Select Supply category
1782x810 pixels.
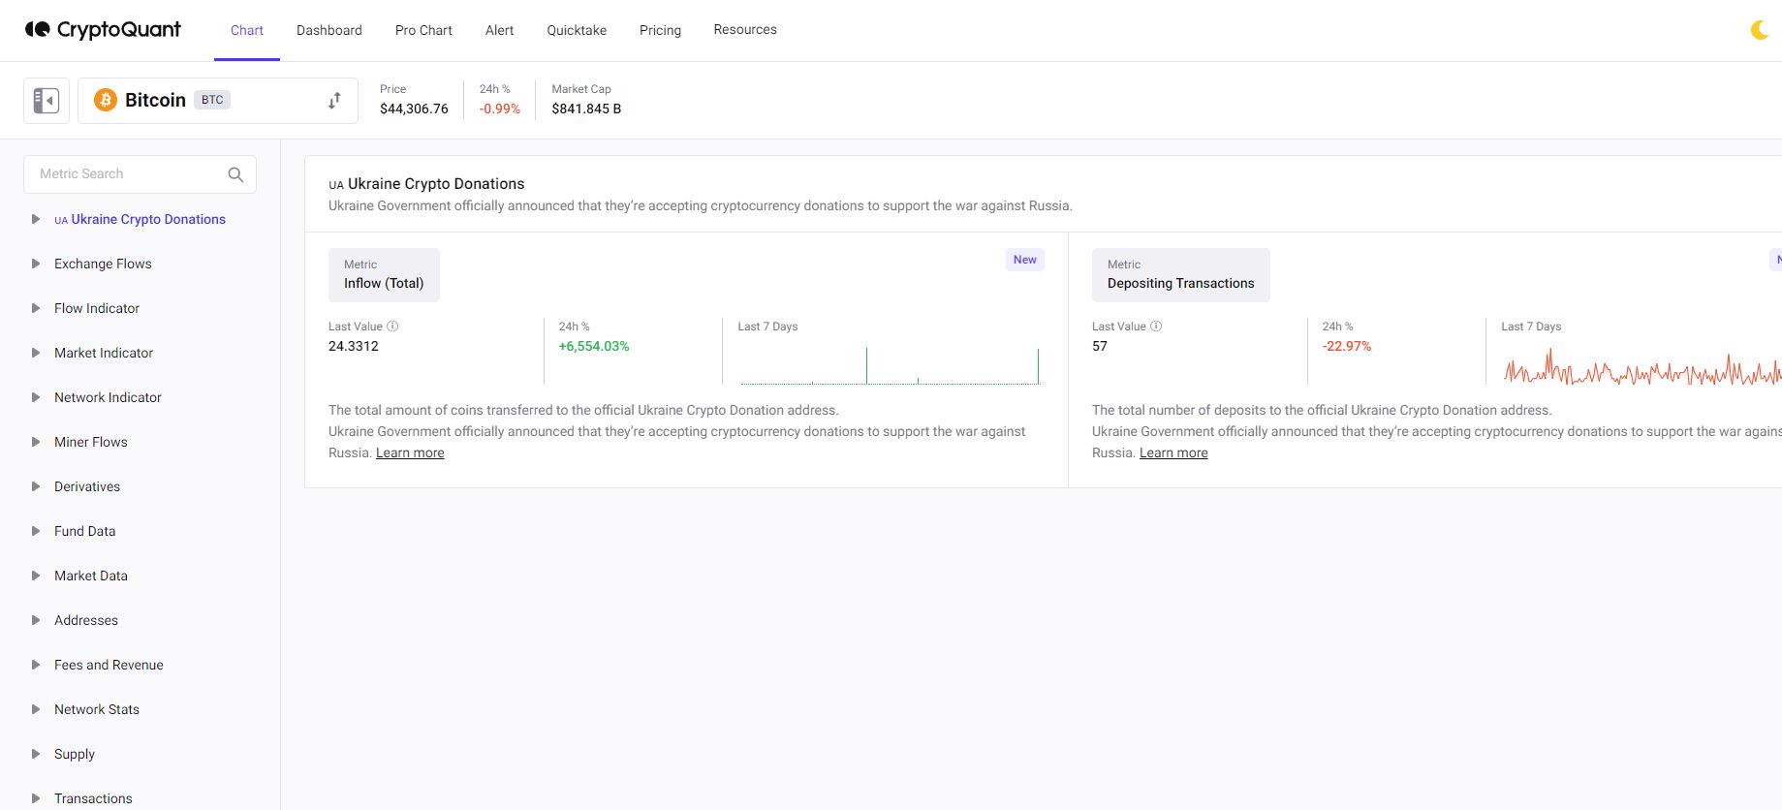(x=75, y=754)
